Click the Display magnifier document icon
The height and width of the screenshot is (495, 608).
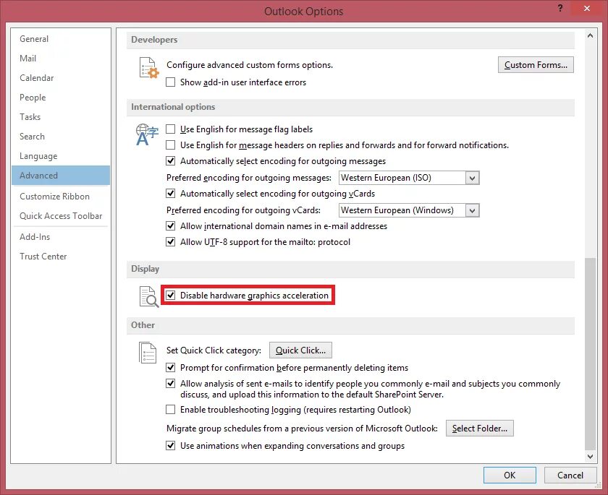(x=149, y=297)
